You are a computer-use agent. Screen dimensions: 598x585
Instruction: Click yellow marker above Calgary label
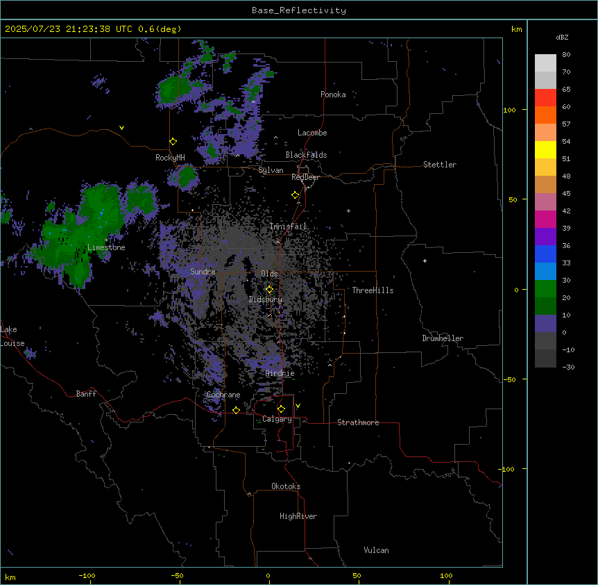point(281,409)
